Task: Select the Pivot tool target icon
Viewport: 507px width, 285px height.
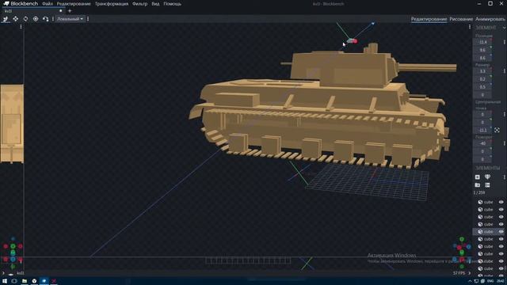Action: (x=36, y=19)
